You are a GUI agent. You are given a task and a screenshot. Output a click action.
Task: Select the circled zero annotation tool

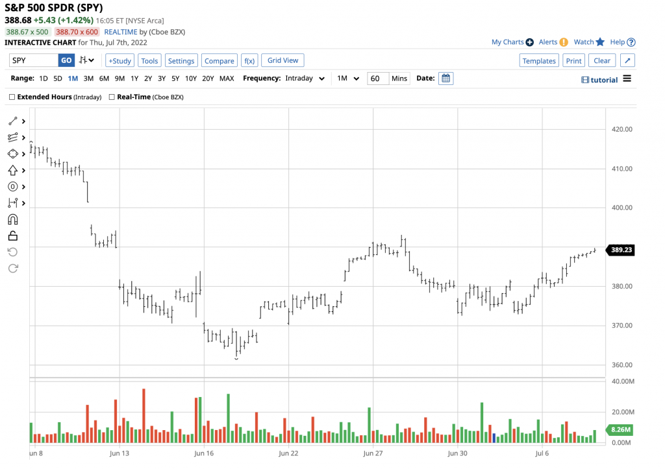point(13,186)
